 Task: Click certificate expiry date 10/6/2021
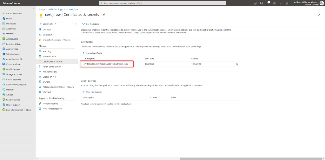coord(196,64)
